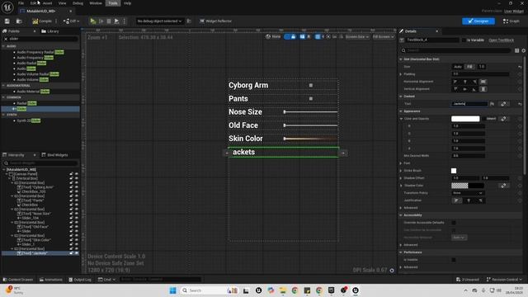Toggle the Cyborg Arm checkbox on canvas
This screenshot has height=297, width=528.
[311, 86]
